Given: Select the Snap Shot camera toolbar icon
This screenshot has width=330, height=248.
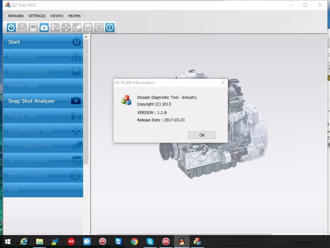Looking at the screenshot, I should (x=44, y=27).
